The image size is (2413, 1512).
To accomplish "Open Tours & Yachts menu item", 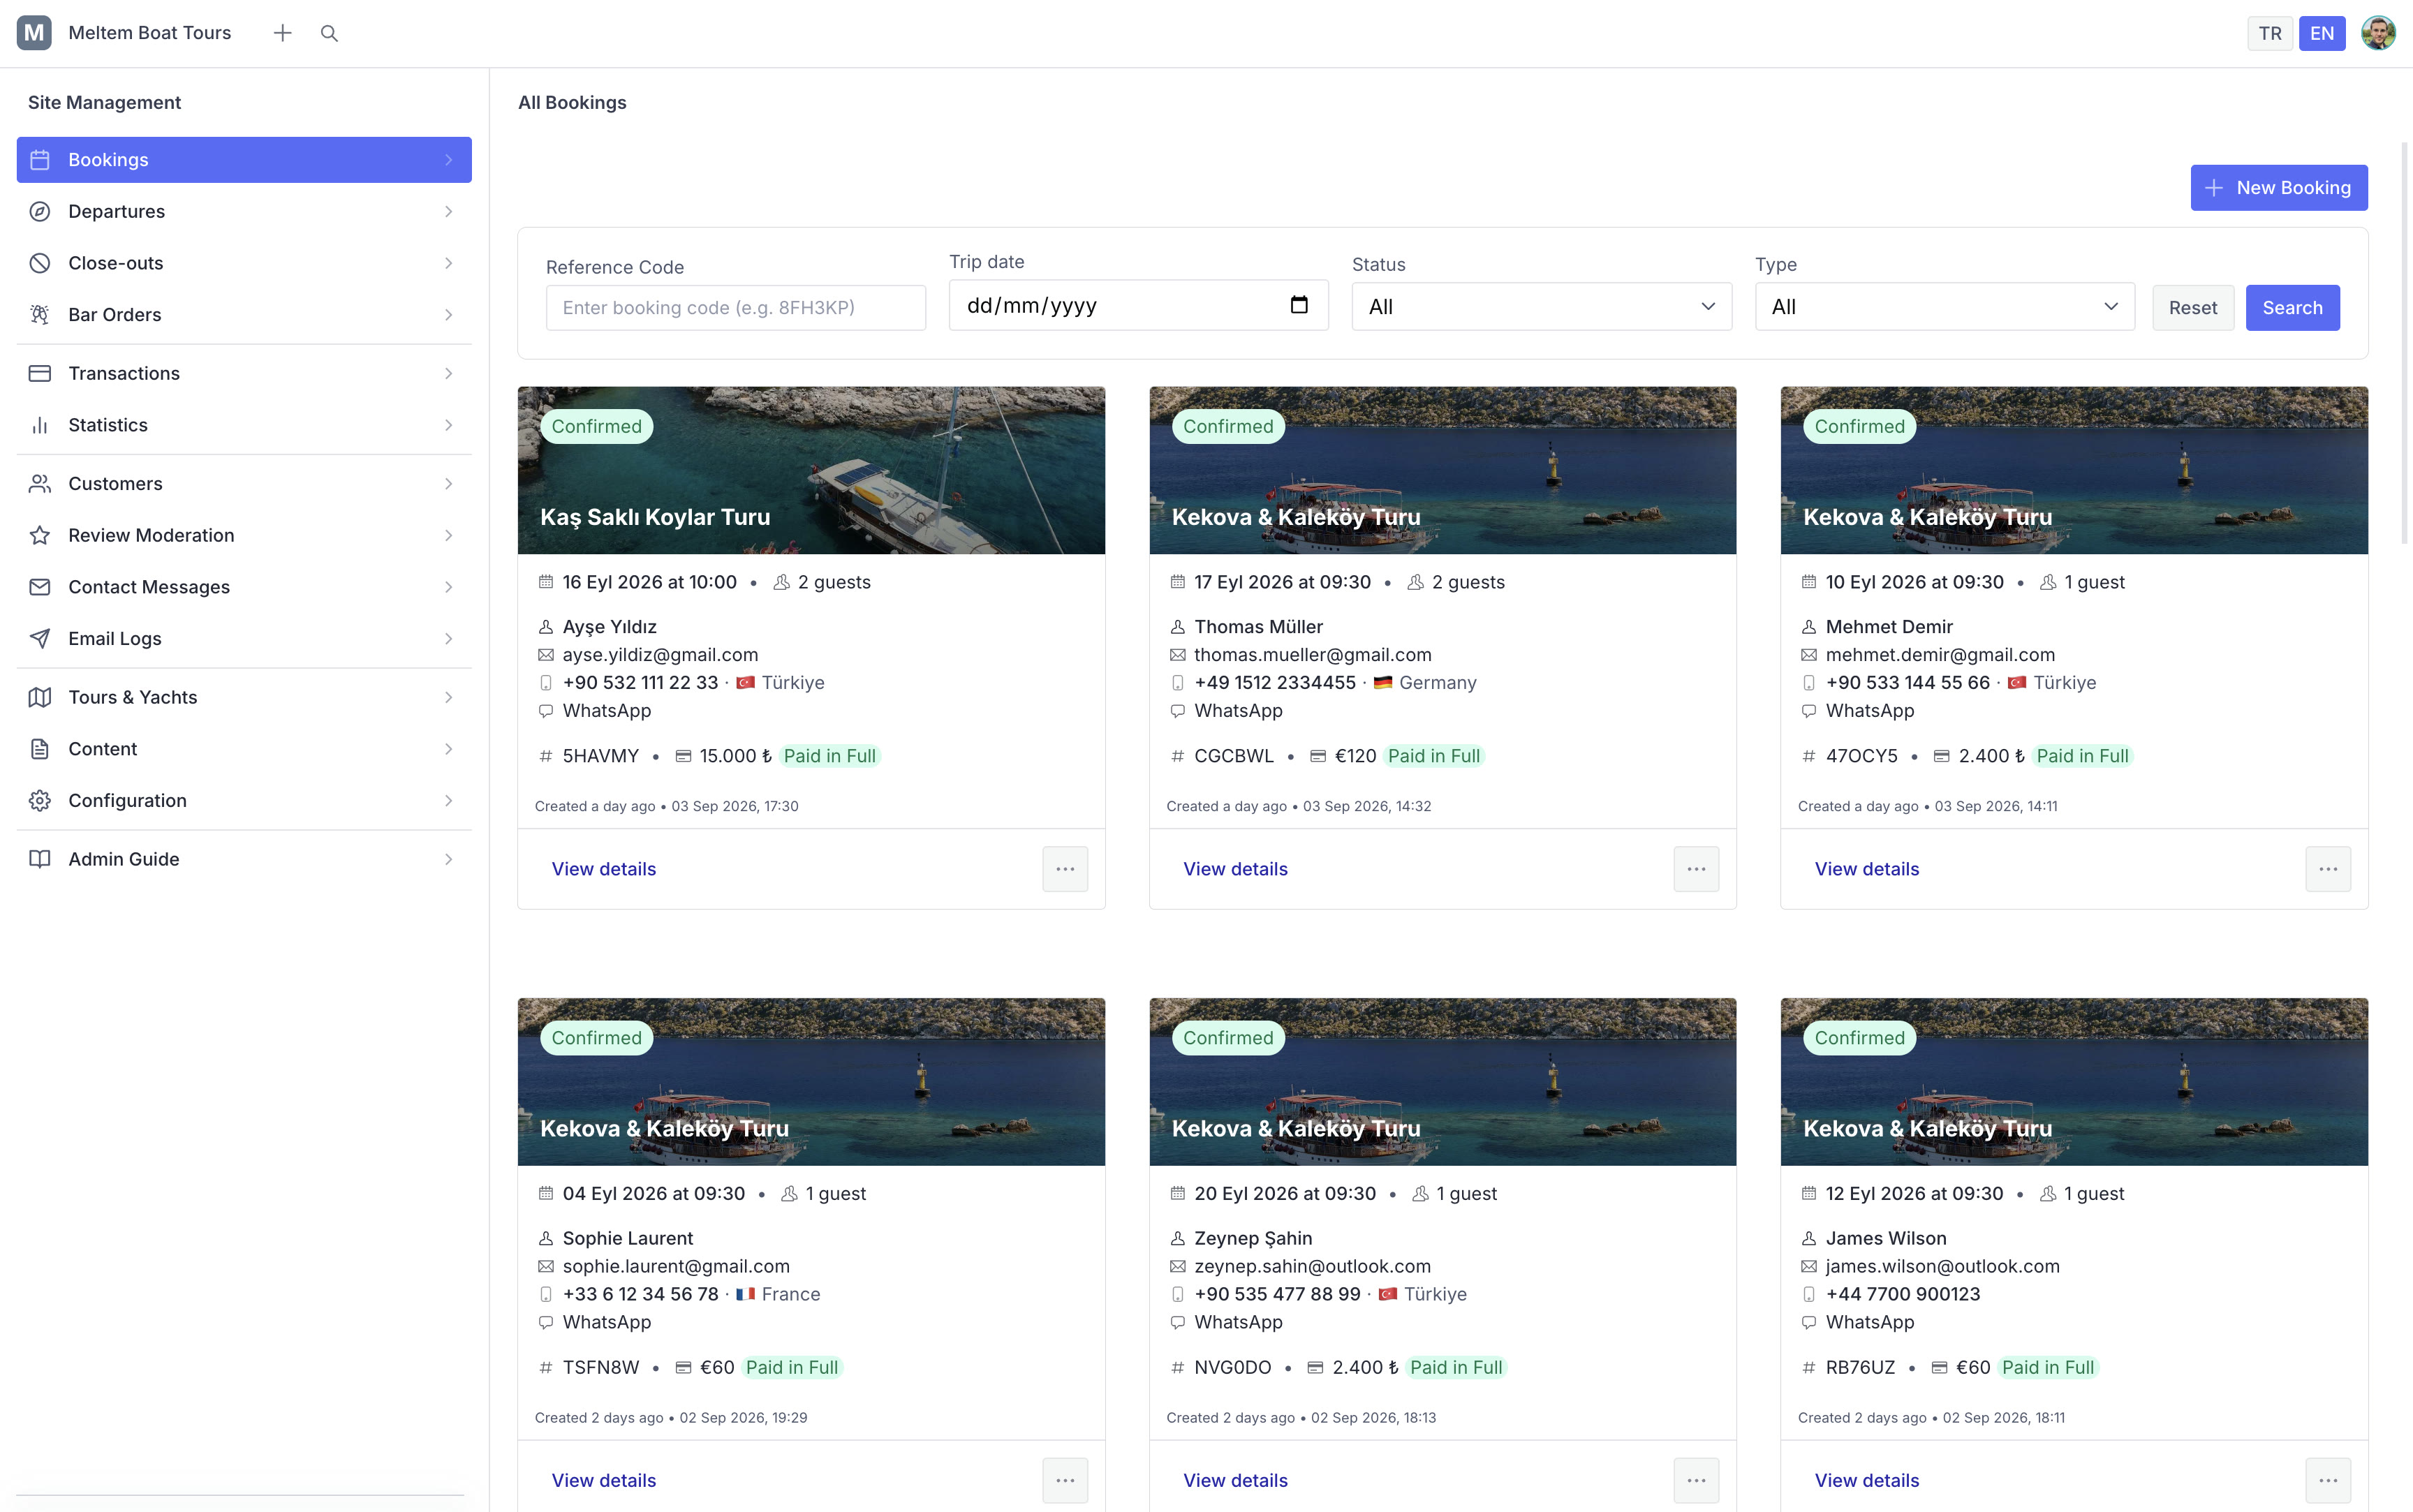I will 244,697.
